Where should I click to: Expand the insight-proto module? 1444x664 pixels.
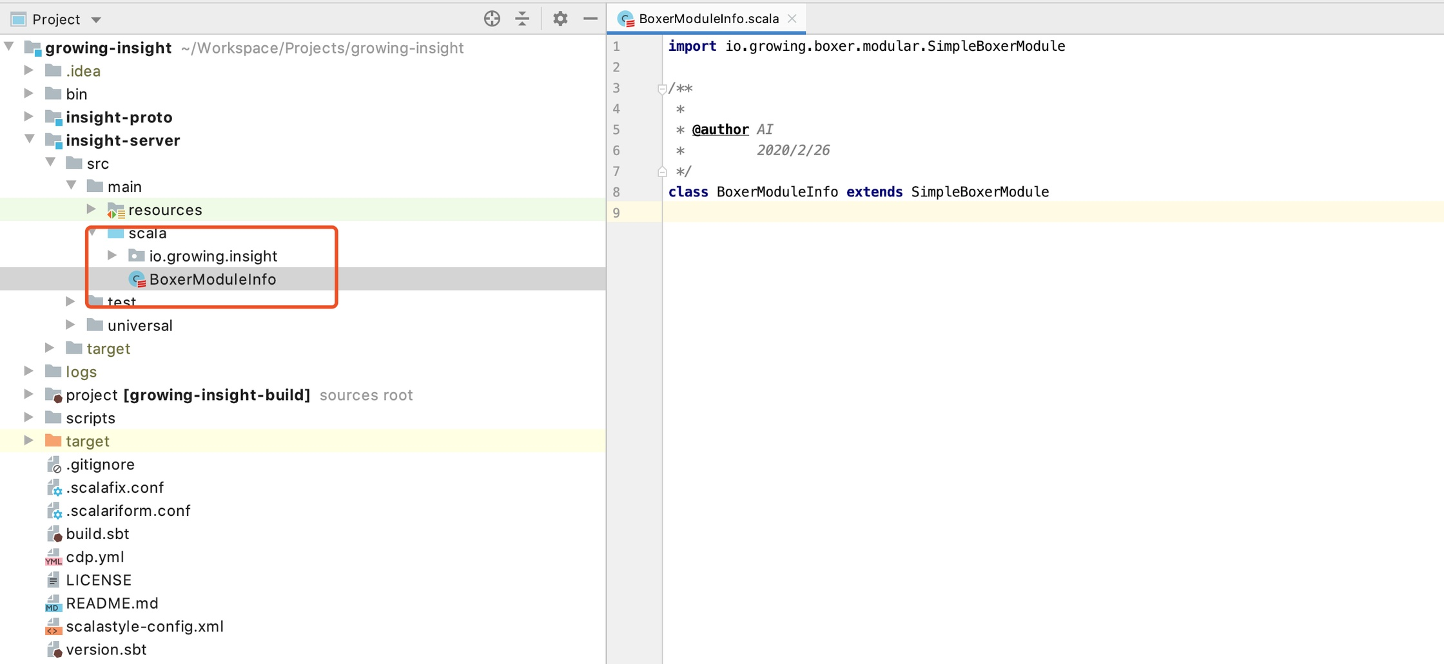[x=29, y=117]
